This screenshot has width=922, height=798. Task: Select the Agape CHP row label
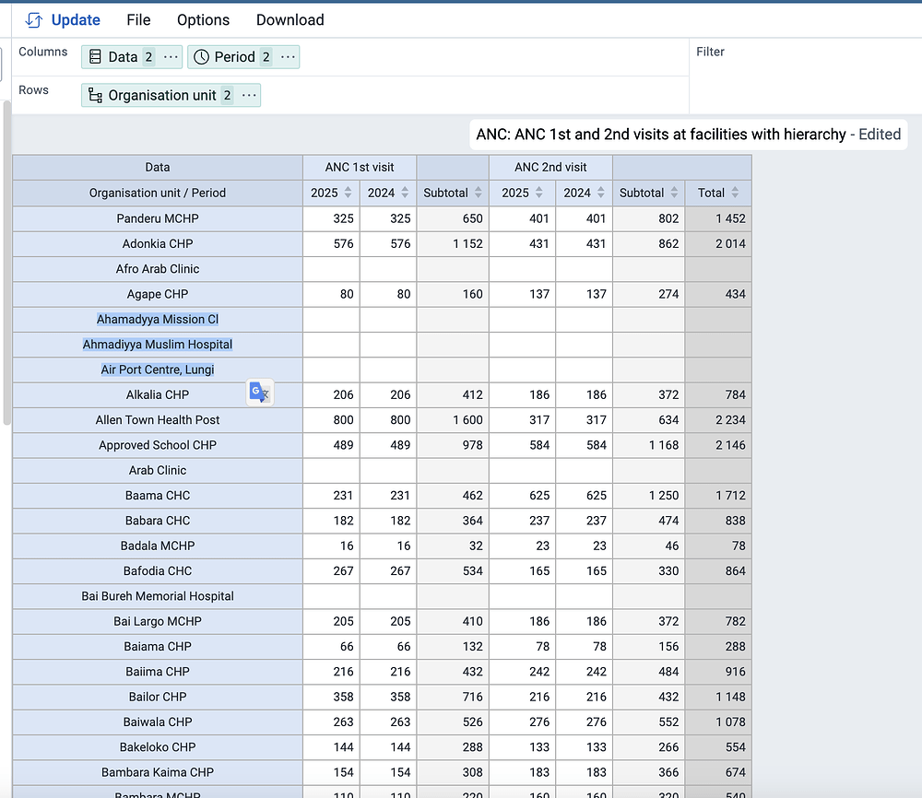point(158,294)
